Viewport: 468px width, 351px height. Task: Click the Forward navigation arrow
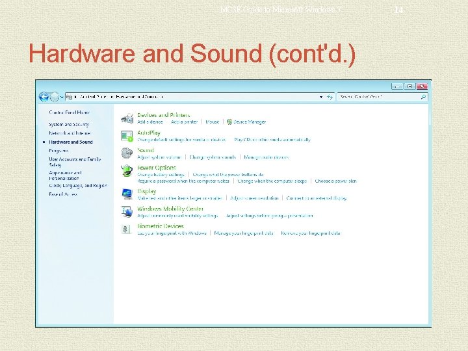pos(55,97)
